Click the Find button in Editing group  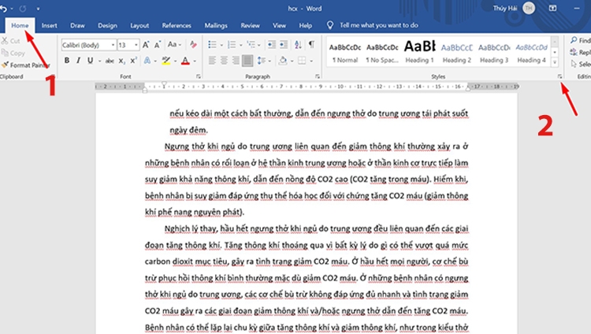point(581,40)
